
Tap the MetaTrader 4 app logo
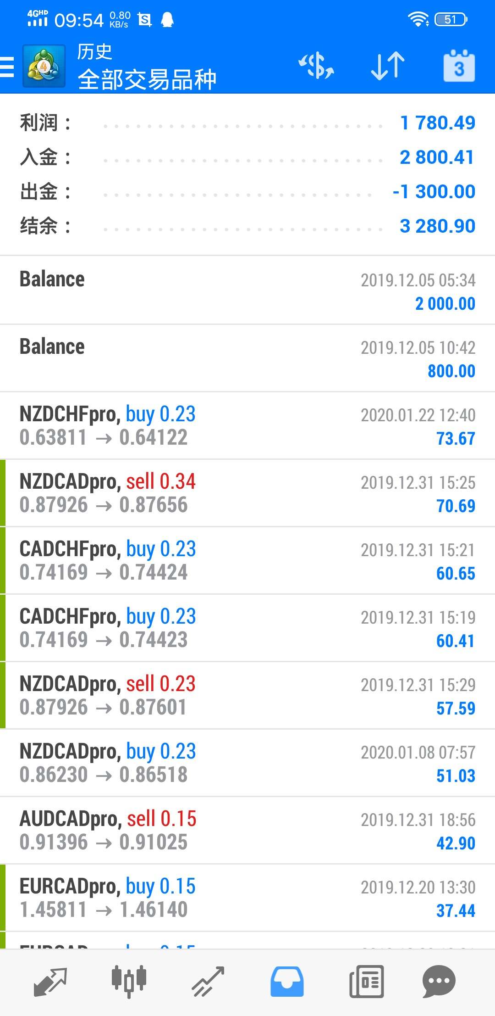[44, 67]
